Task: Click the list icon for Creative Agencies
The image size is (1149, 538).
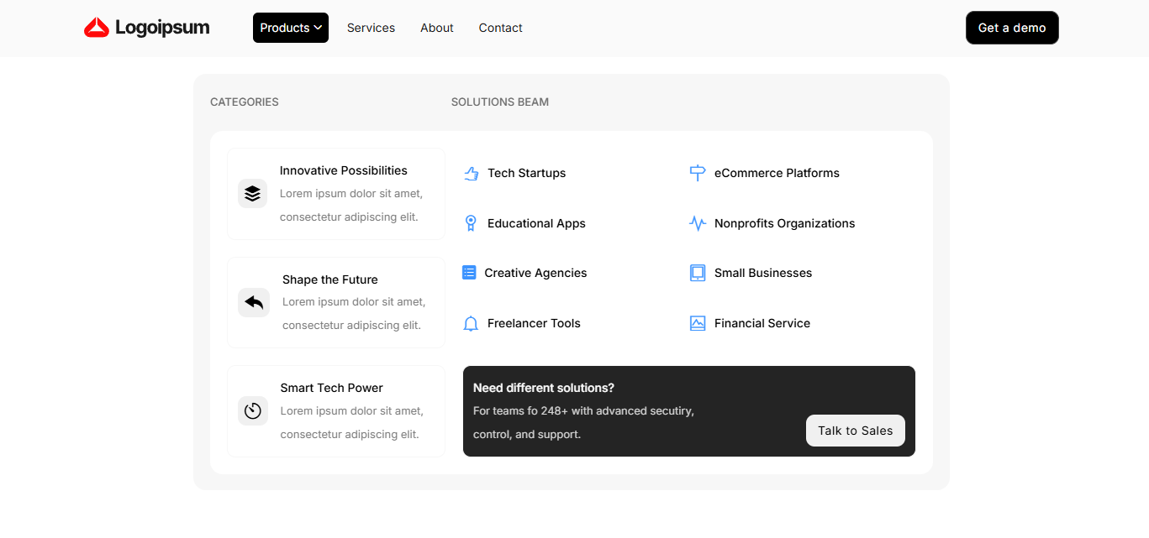Action: 469,273
